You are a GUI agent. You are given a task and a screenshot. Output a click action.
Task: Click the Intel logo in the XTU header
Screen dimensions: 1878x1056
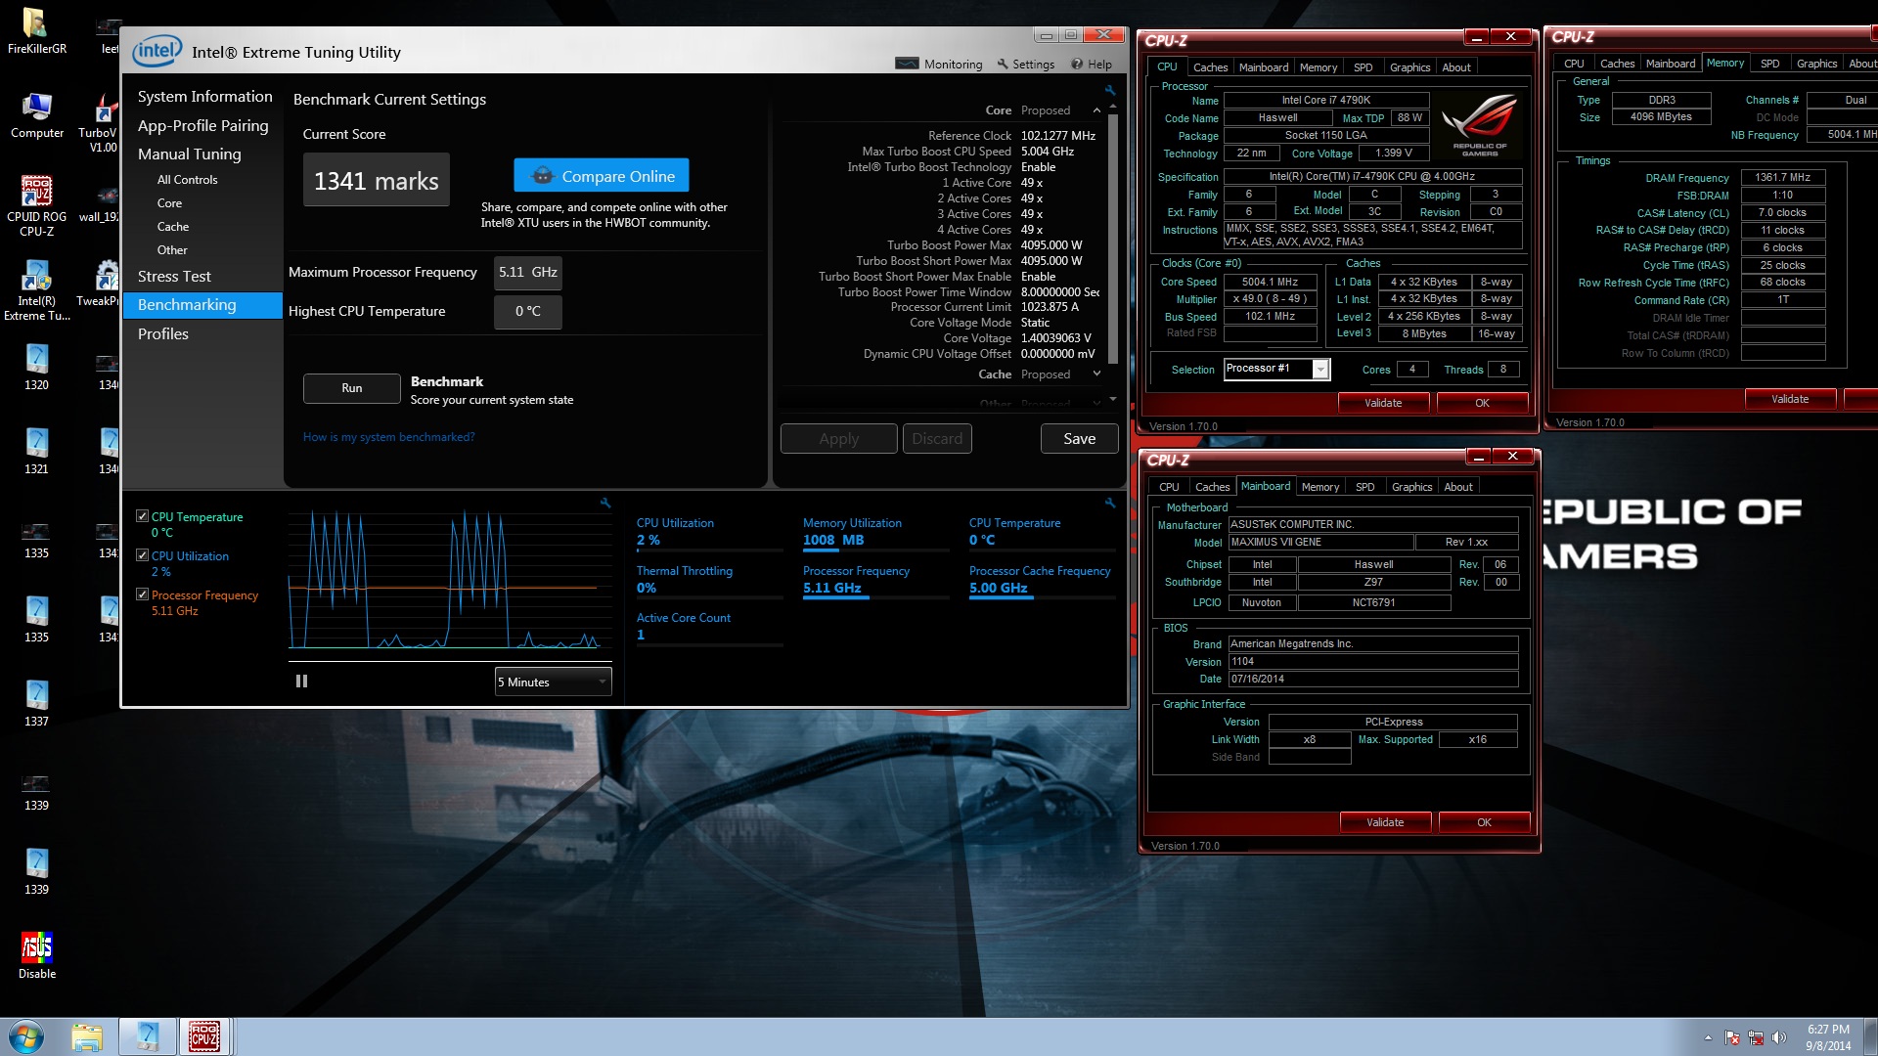[156, 52]
